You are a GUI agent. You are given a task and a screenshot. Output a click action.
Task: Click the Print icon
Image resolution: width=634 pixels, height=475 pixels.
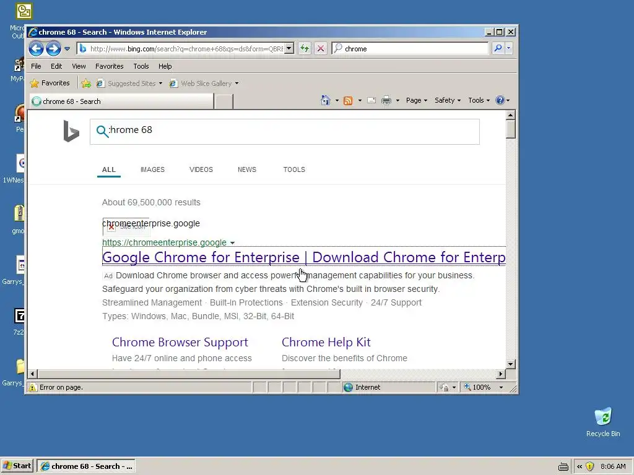(386, 100)
